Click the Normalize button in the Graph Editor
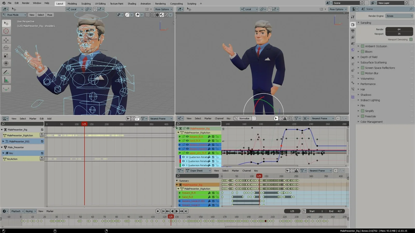 point(244,118)
